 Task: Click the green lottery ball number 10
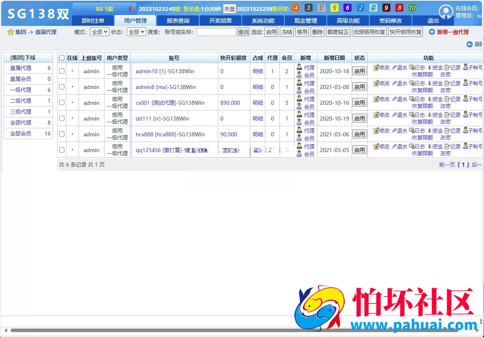click(x=412, y=8)
